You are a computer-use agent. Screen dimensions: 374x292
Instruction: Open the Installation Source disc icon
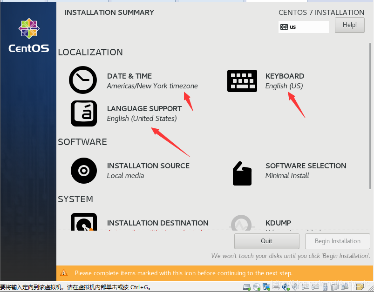click(x=84, y=171)
